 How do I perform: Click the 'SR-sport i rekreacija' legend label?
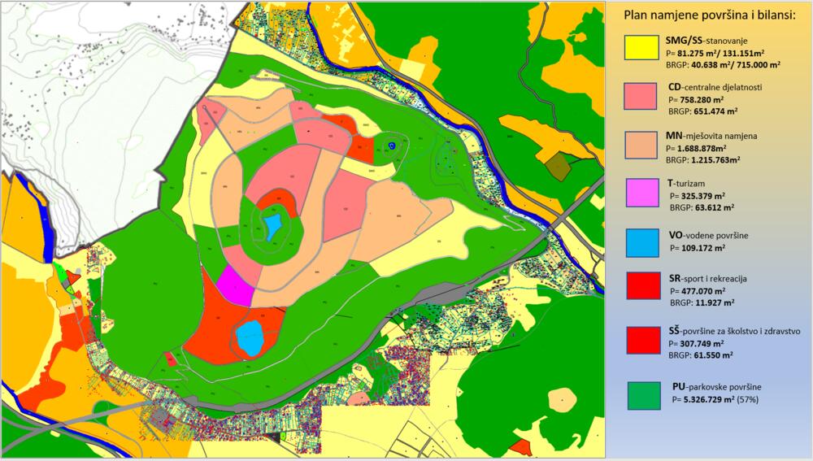pyautogui.click(x=707, y=278)
